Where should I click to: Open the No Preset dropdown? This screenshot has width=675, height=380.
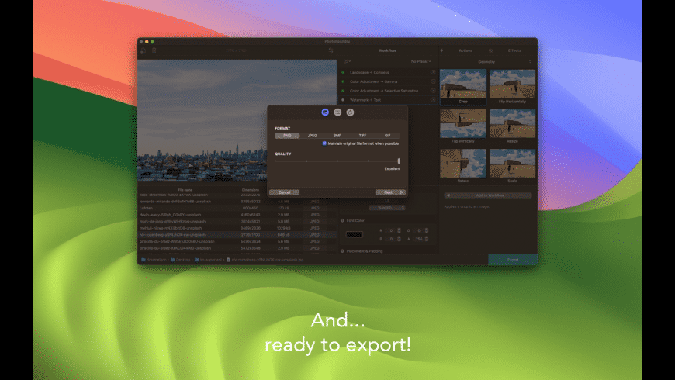421,61
